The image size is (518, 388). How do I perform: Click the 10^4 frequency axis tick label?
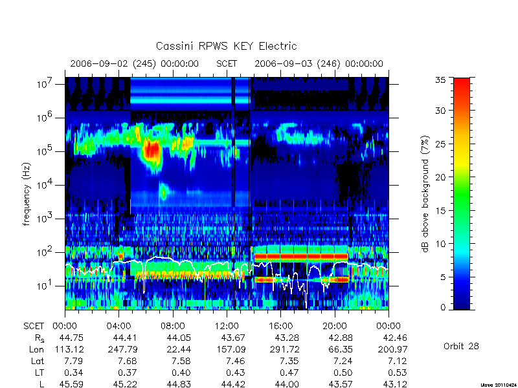[x=44, y=185]
